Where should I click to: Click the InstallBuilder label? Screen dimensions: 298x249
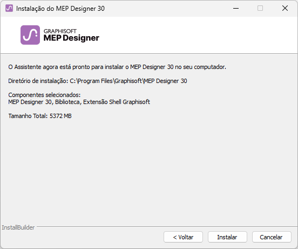click(x=18, y=227)
